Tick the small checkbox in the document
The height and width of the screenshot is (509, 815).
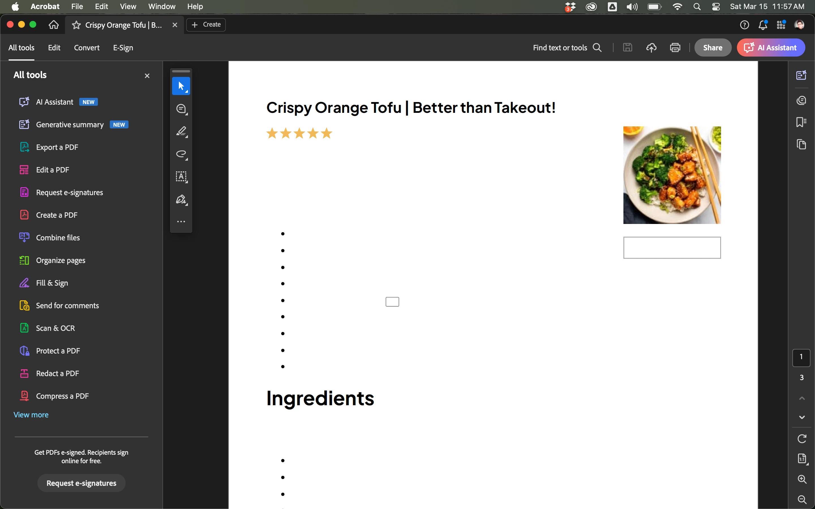tap(392, 302)
